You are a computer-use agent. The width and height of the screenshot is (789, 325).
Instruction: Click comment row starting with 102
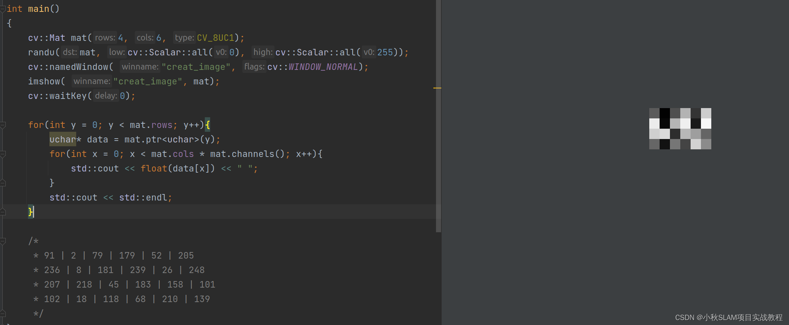[121, 299]
